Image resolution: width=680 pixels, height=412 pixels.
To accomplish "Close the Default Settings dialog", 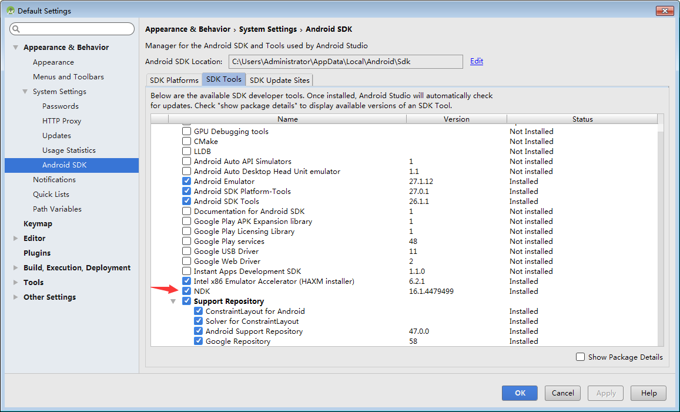I will pos(664,11).
